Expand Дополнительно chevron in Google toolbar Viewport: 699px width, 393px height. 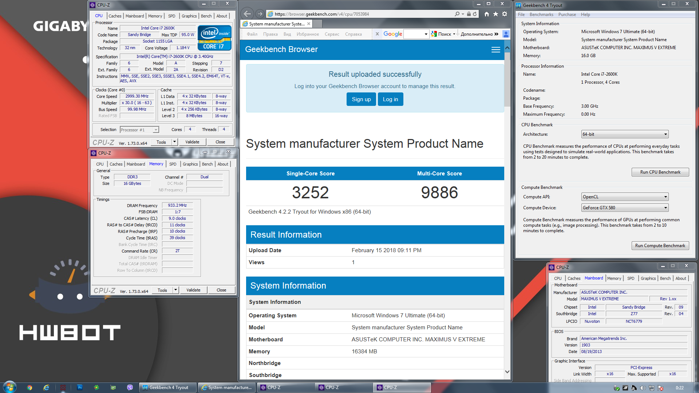click(496, 34)
